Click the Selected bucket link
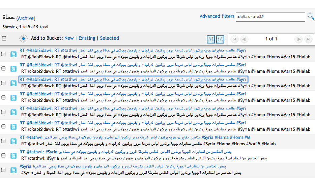315x180 pixels. click(x=110, y=38)
